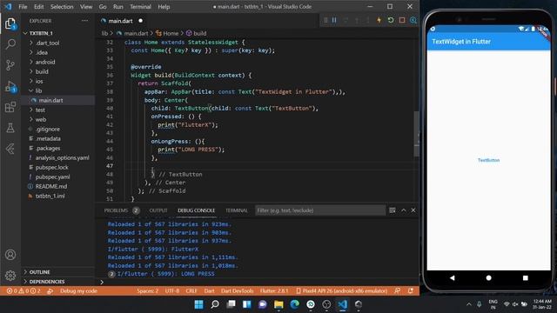Expand the test folder
Image resolution: width=557 pixels, height=313 pixels.
click(x=40, y=110)
